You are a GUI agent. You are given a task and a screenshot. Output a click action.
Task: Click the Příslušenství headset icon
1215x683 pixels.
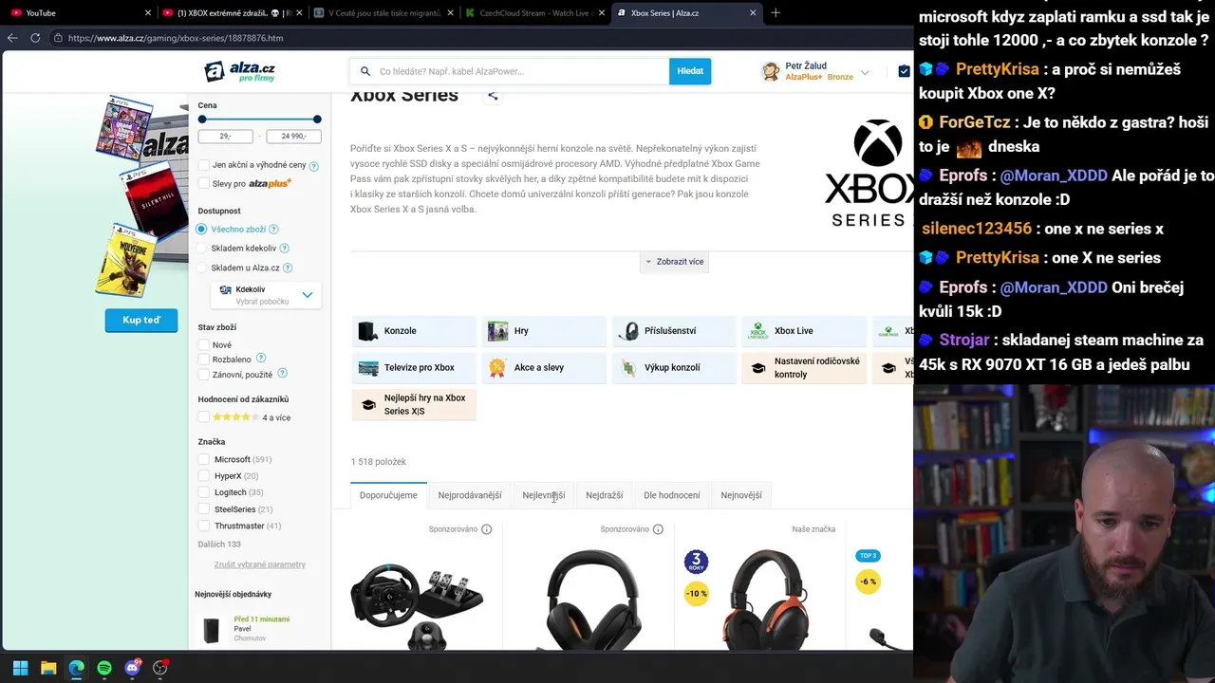click(628, 331)
